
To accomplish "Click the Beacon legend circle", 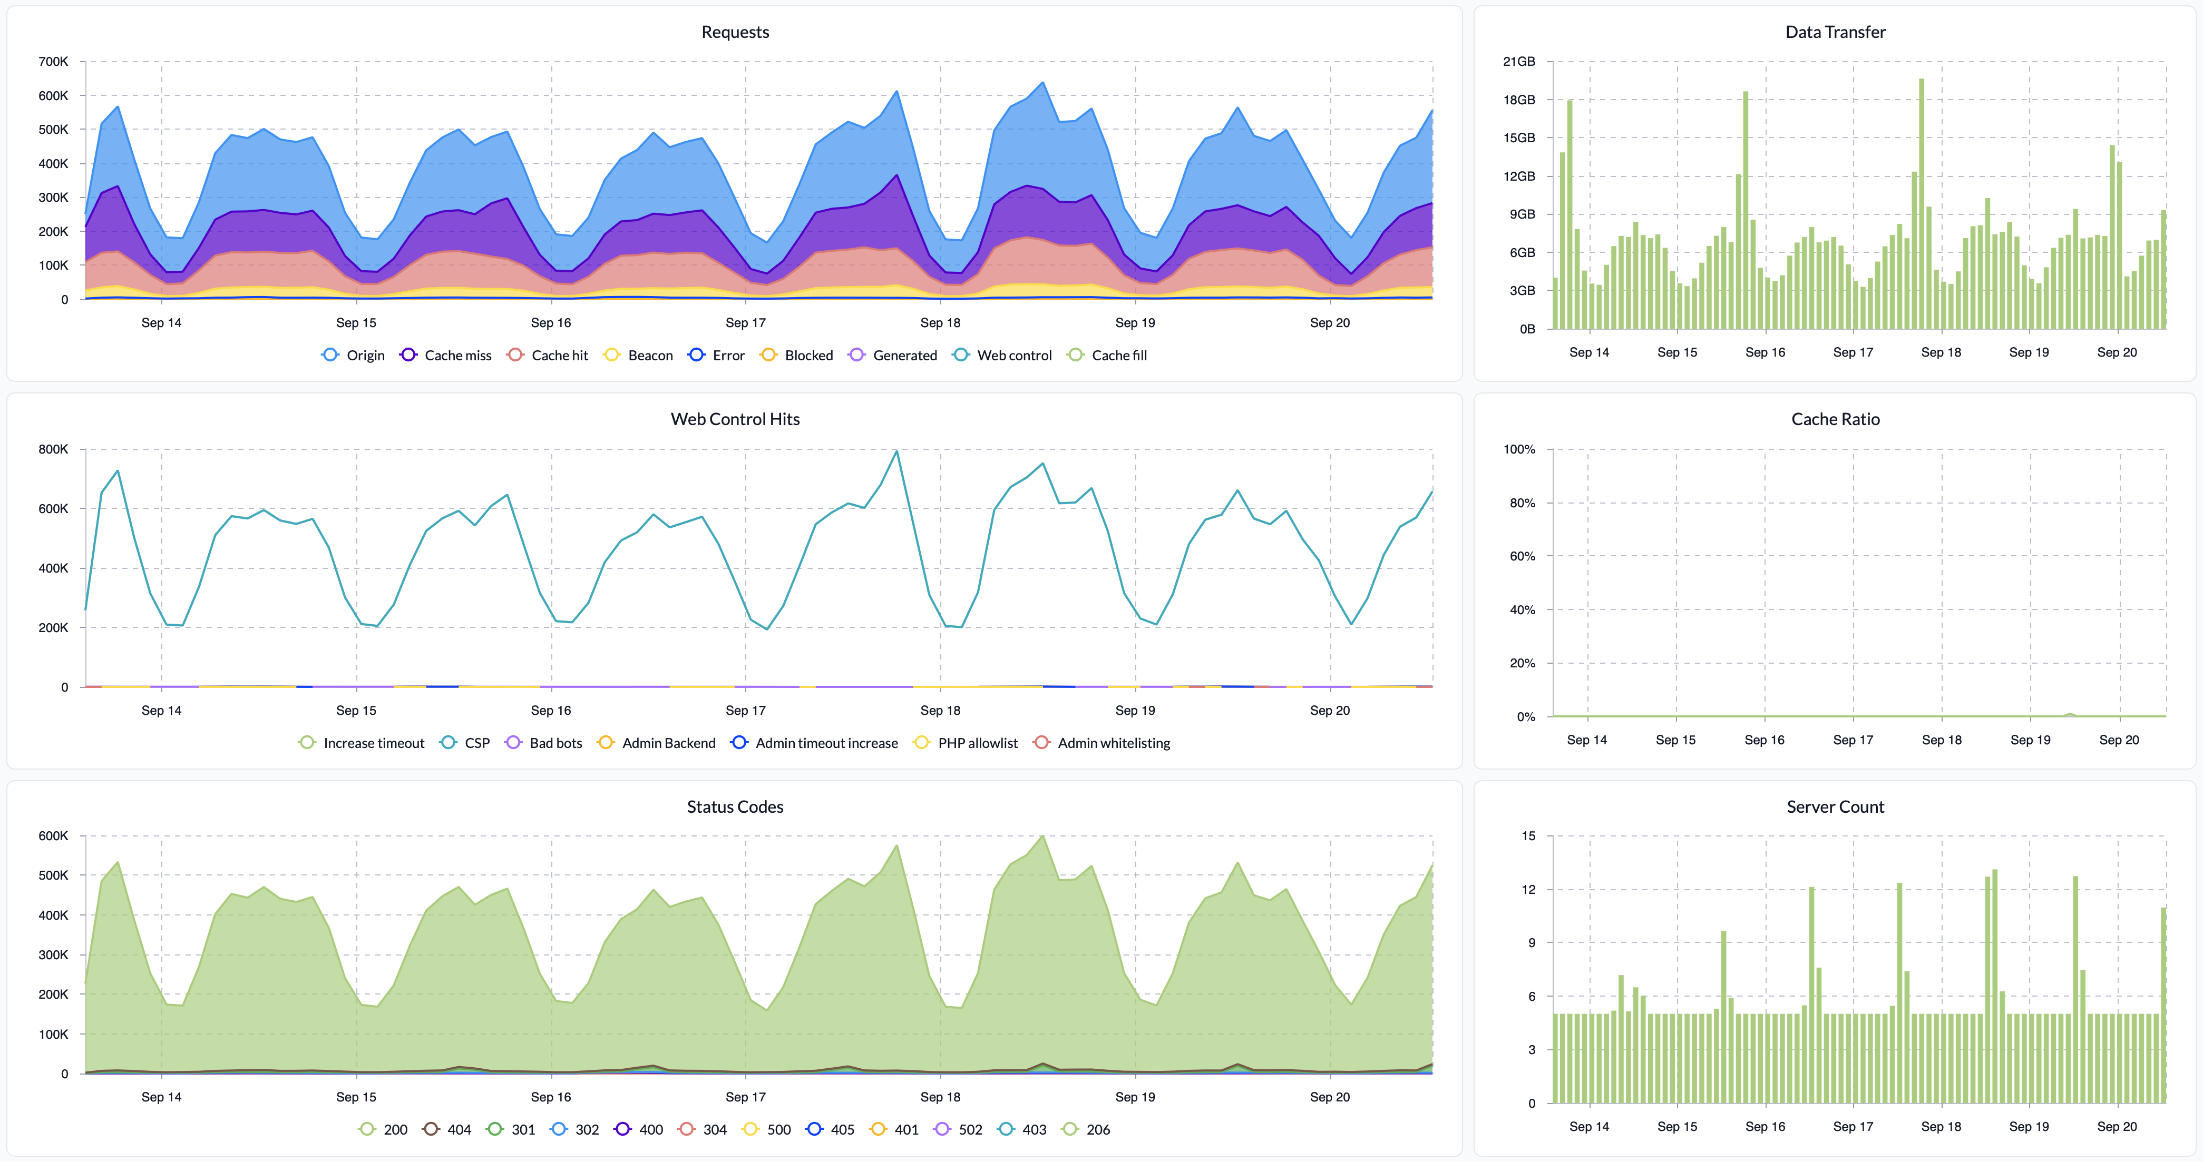I will 611,355.
